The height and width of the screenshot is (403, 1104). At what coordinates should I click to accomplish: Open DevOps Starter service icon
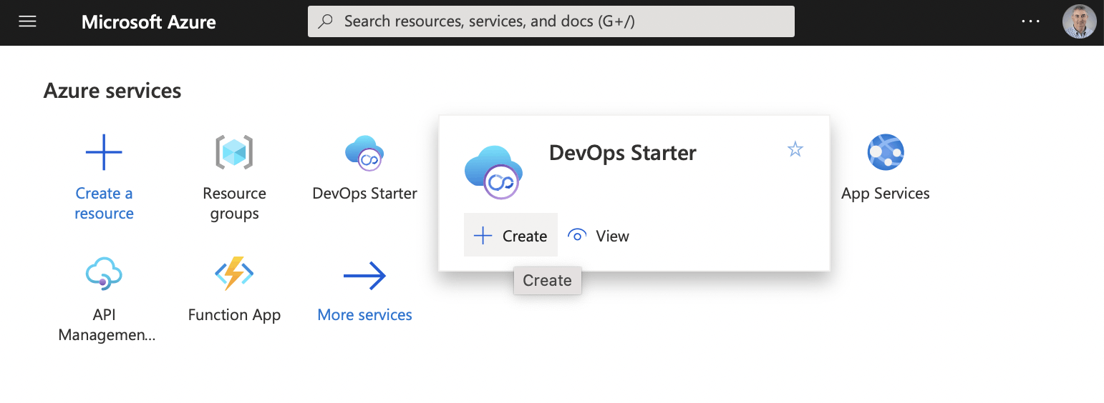point(364,152)
